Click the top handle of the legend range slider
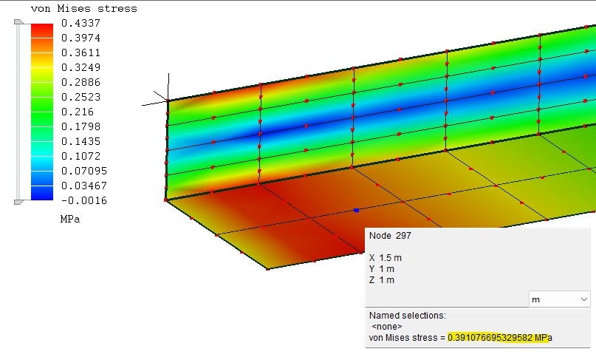This screenshot has width=596, height=360. [x=19, y=24]
